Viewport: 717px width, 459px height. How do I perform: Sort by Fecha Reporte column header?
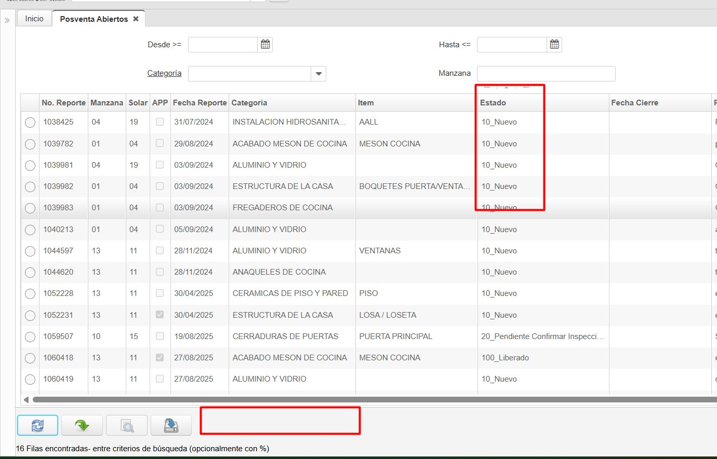click(200, 103)
